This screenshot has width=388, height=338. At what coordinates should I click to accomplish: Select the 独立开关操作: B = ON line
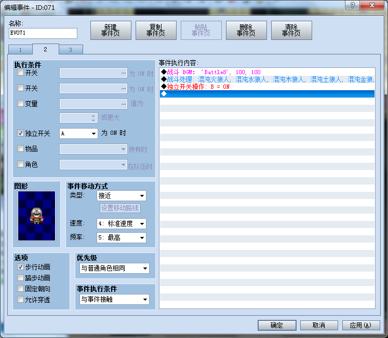(267, 87)
